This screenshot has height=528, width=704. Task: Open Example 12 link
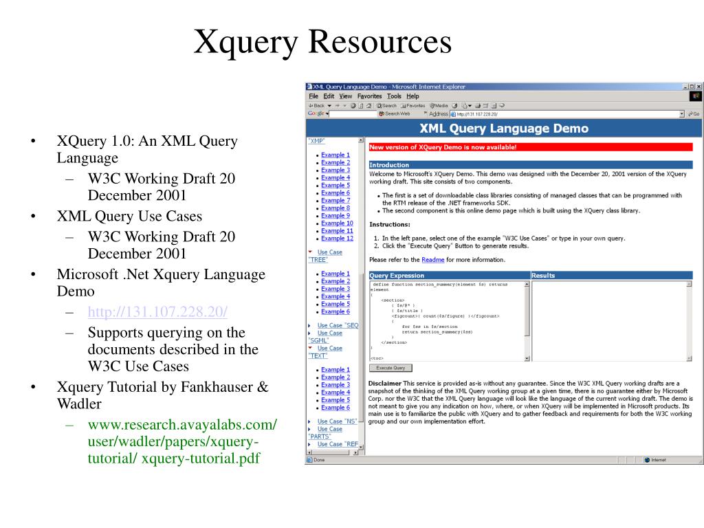(337, 239)
